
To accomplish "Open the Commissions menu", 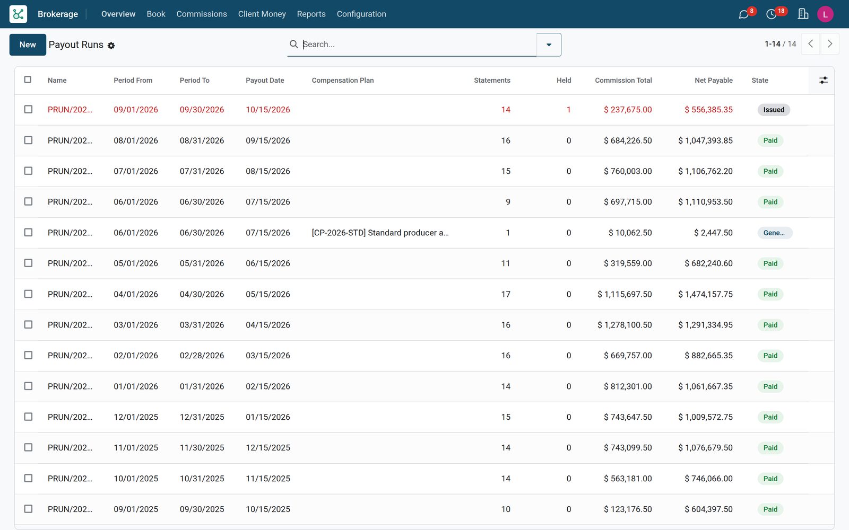I will click(202, 14).
